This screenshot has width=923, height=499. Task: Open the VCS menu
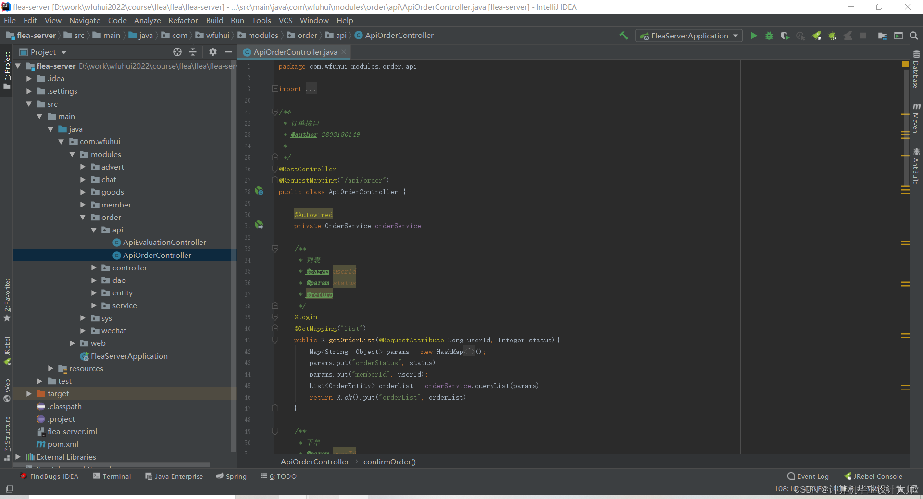click(x=286, y=20)
